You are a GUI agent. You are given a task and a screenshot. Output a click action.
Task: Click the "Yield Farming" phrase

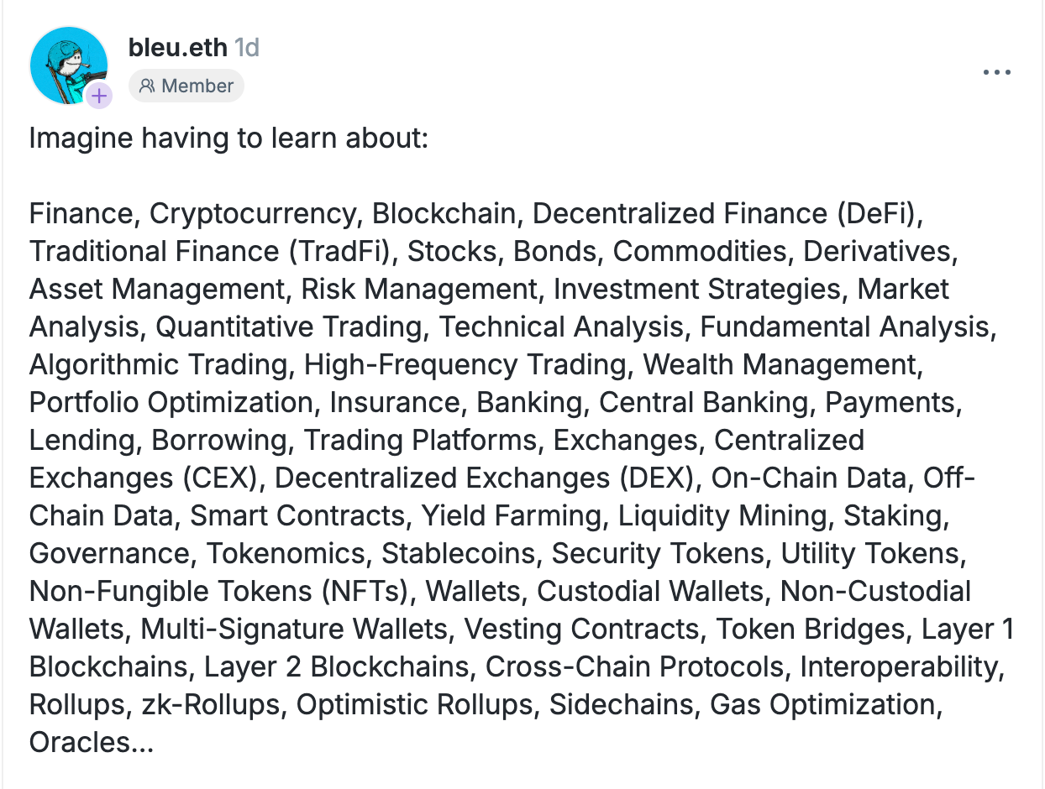[512, 516]
